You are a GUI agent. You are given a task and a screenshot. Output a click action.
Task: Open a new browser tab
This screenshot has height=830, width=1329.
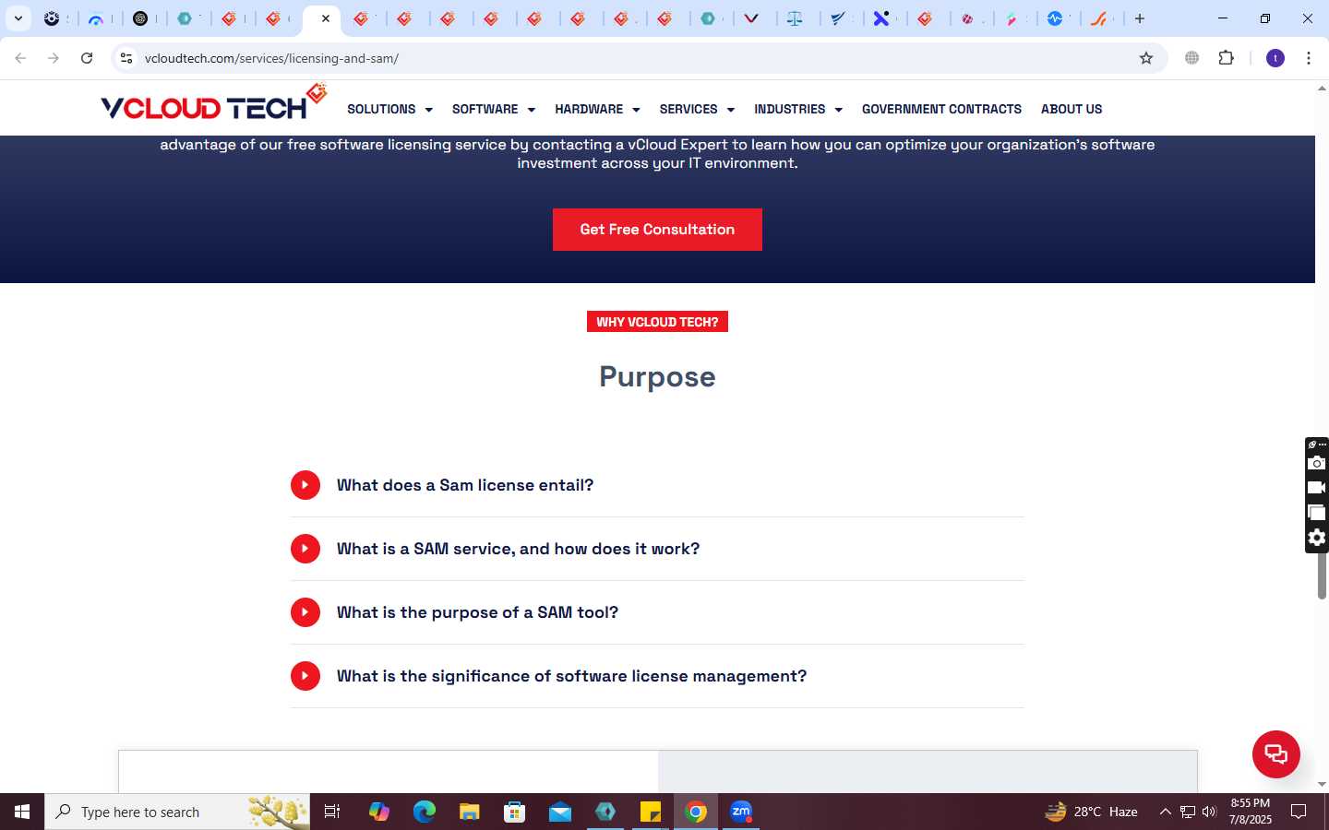[x=1140, y=18]
